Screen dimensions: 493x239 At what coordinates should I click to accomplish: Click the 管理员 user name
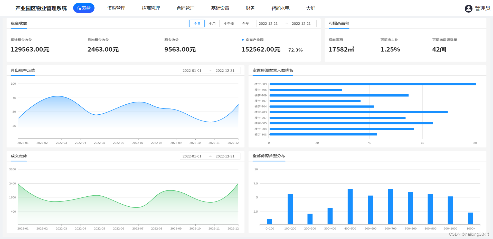click(482, 8)
